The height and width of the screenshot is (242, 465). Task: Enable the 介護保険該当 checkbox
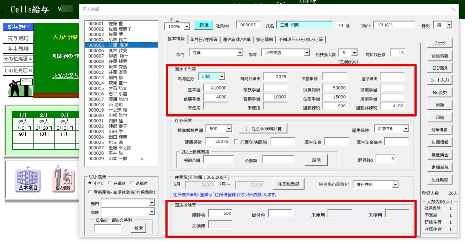pos(237,142)
